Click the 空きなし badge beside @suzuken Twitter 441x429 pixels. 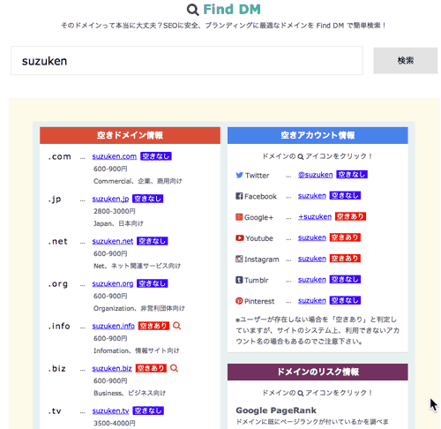pos(352,175)
